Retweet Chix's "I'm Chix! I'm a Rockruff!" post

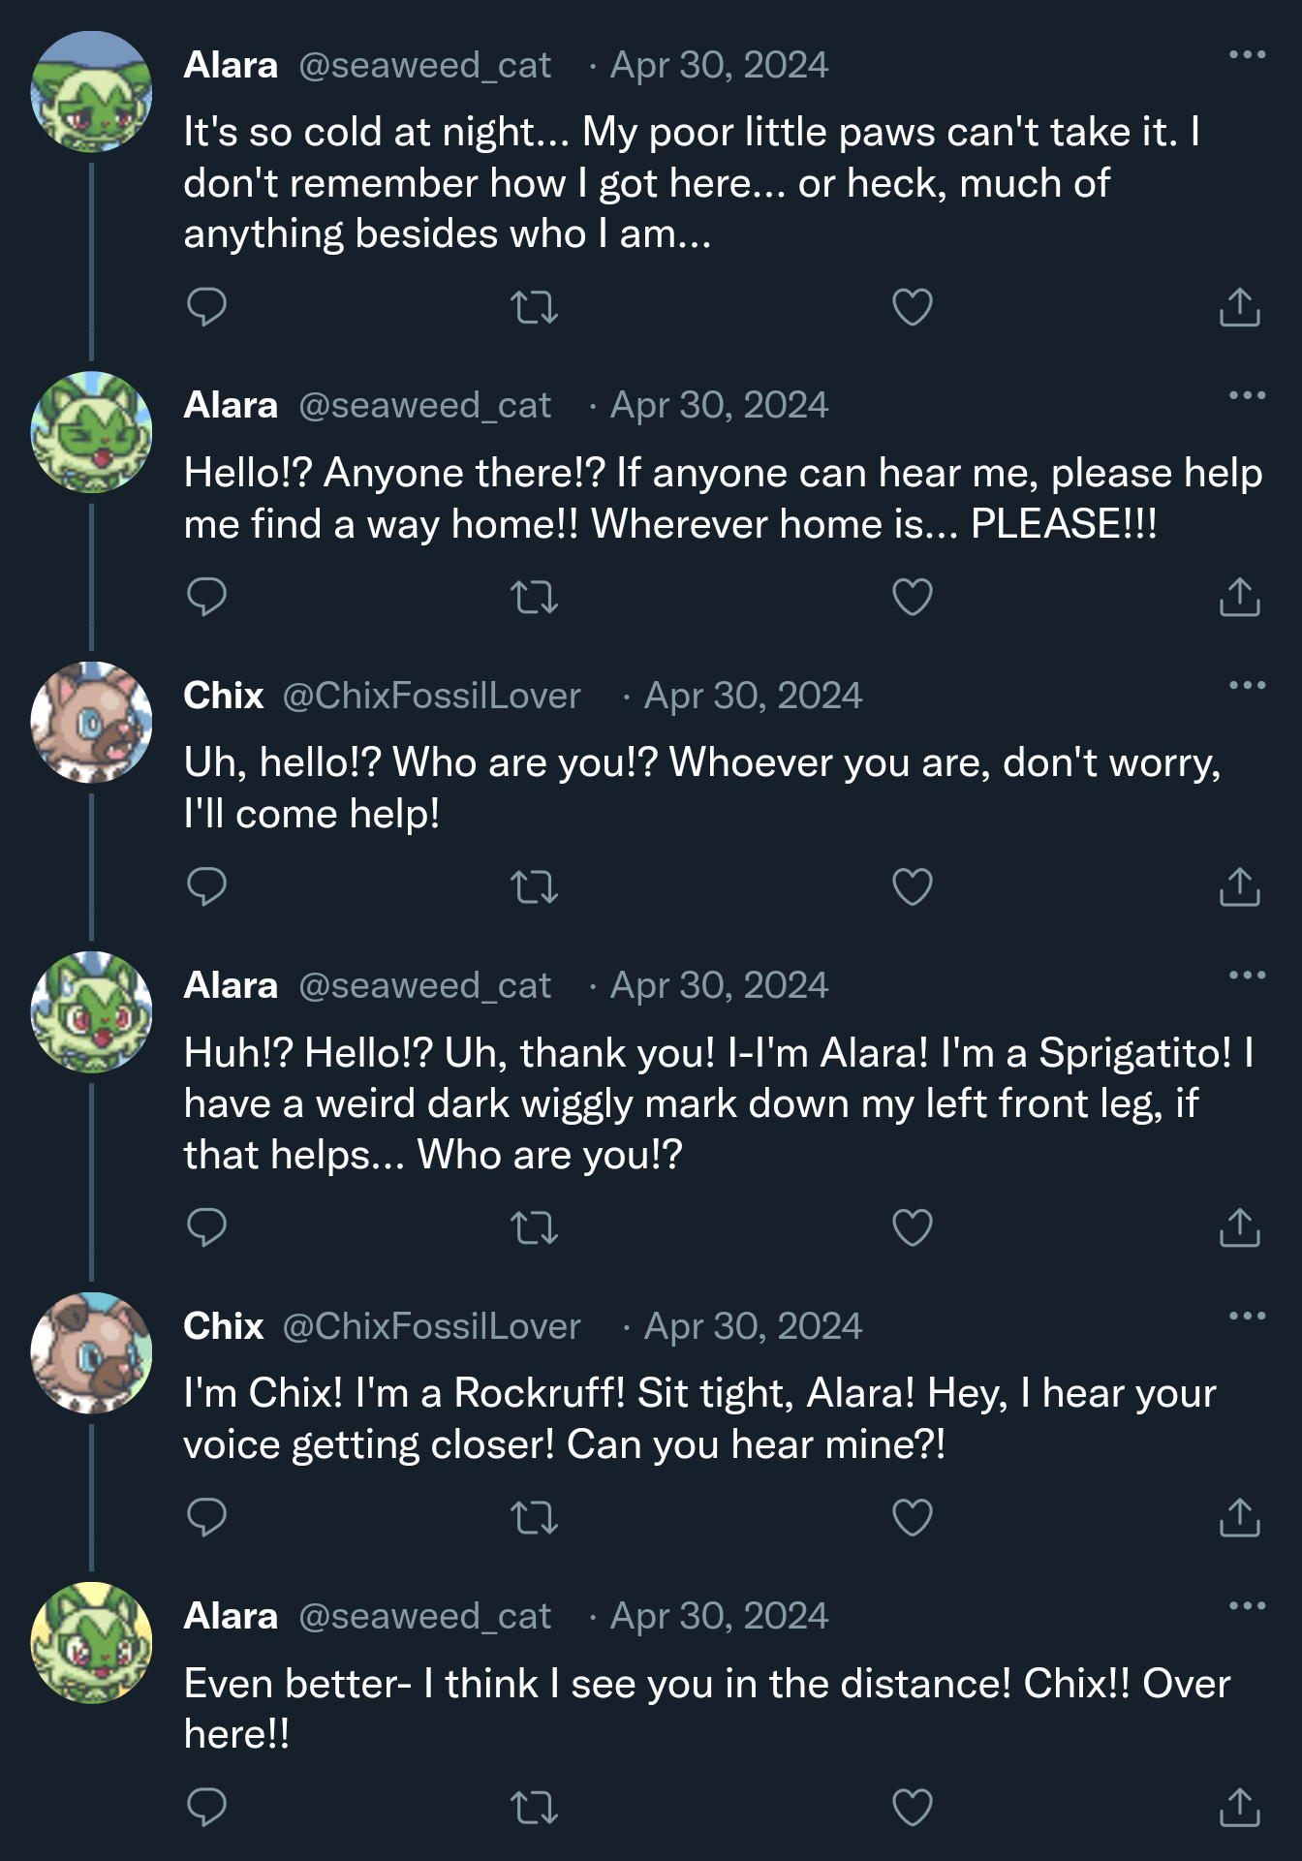[534, 1522]
